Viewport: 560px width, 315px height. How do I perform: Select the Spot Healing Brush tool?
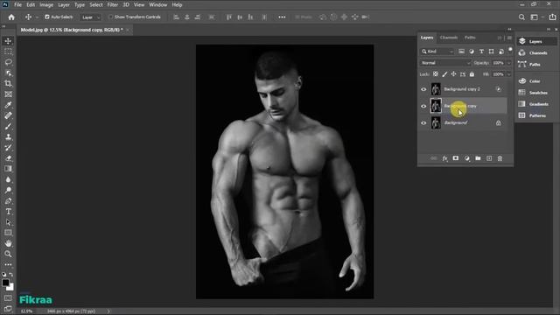pos(8,115)
